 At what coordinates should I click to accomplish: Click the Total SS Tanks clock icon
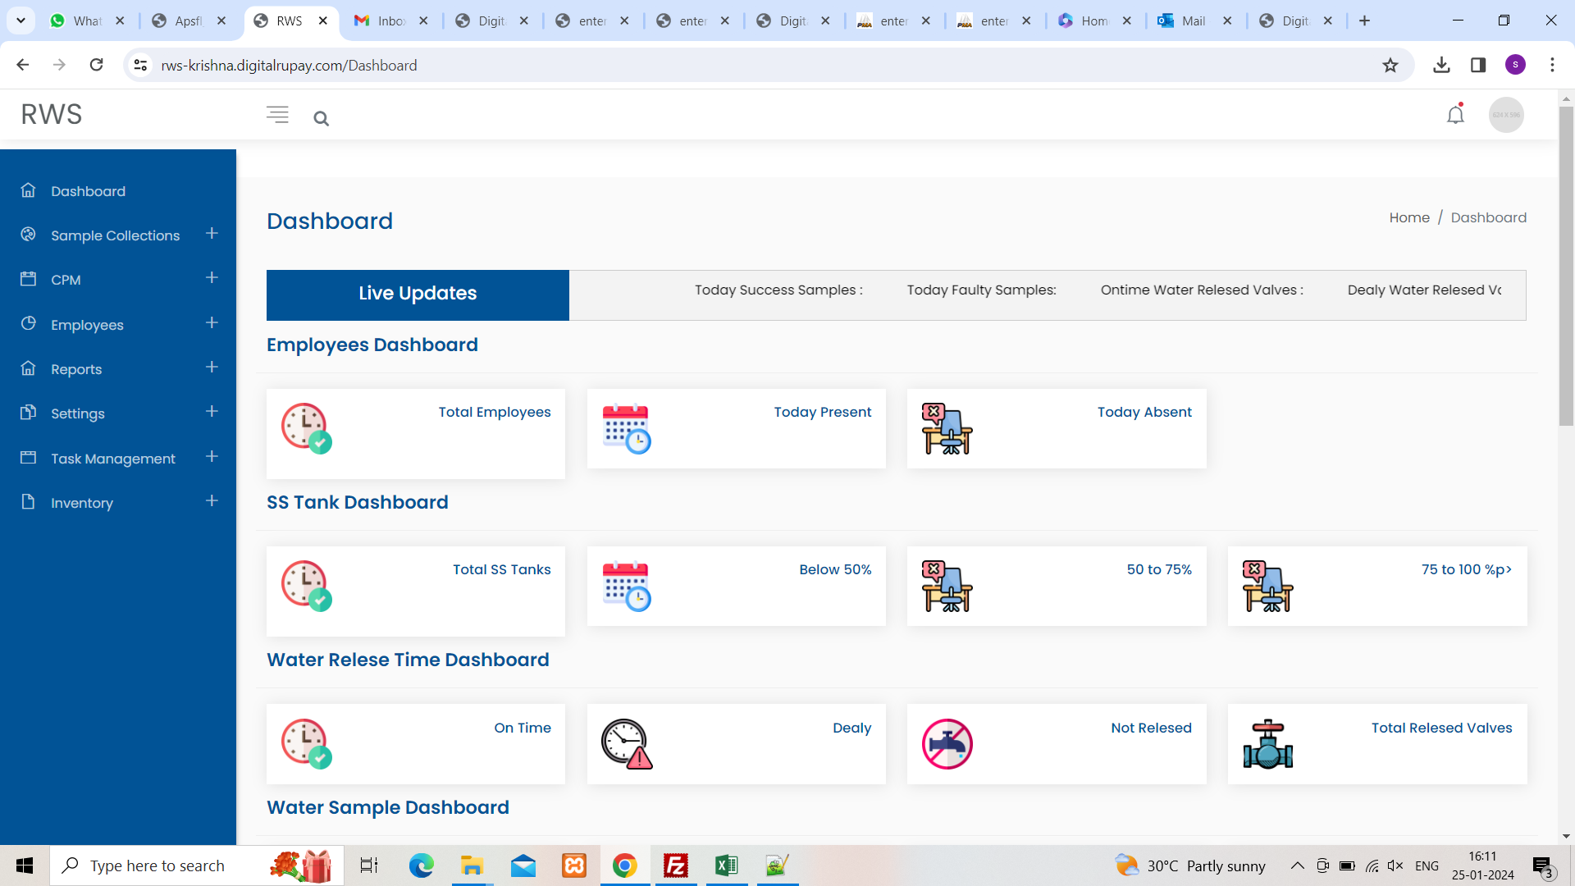[x=306, y=586]
